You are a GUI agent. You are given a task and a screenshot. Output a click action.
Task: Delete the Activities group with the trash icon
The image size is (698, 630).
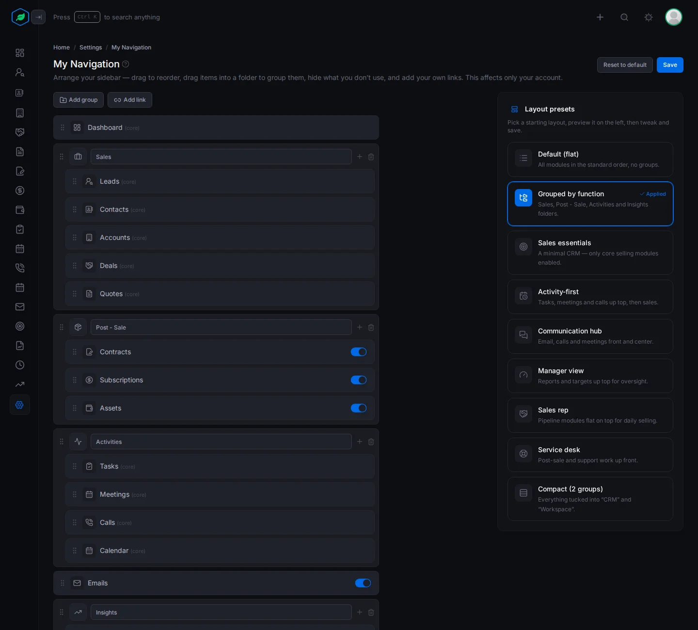[x=371, y=441]
